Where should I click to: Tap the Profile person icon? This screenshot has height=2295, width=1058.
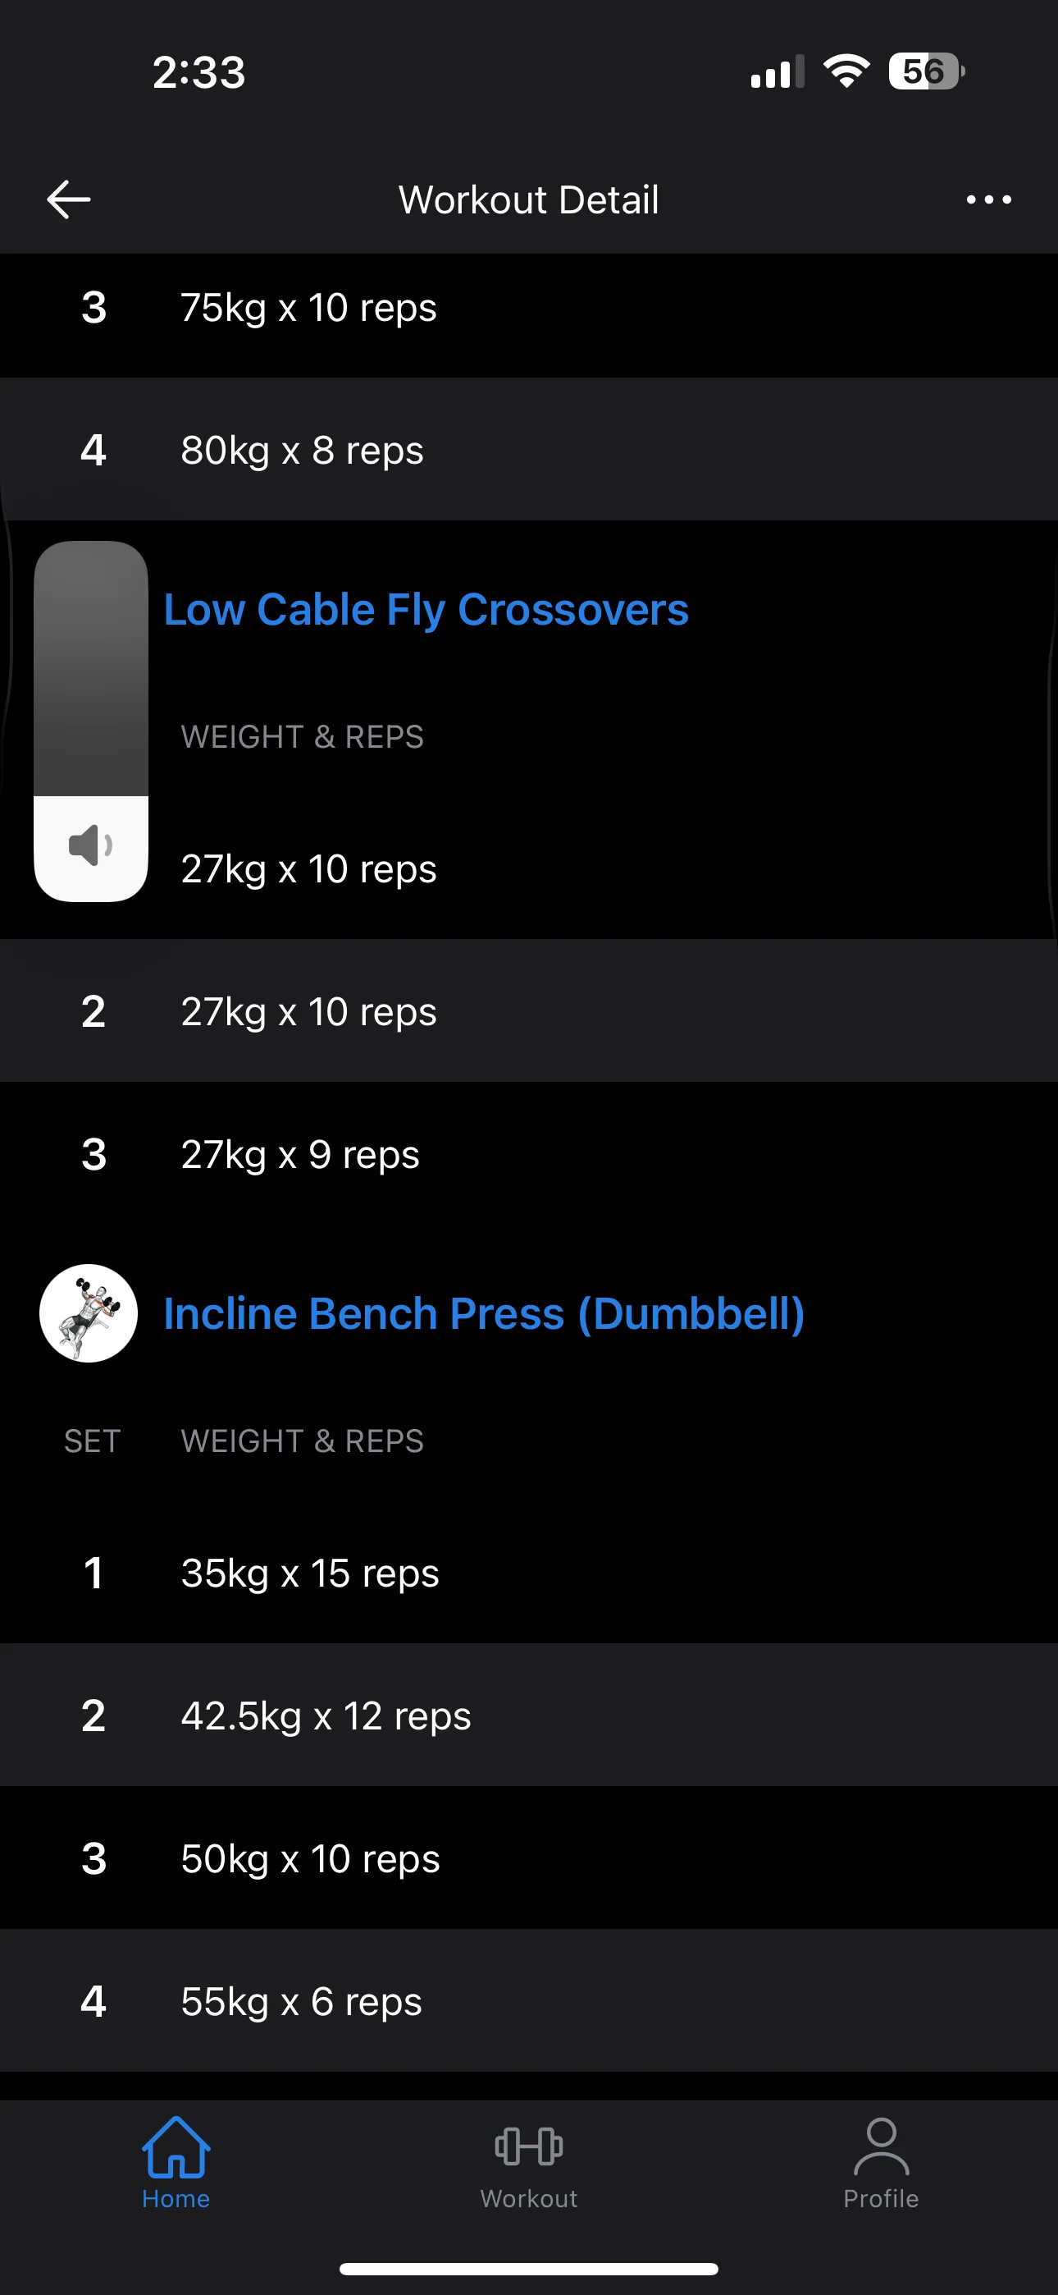pos(881,2147)
